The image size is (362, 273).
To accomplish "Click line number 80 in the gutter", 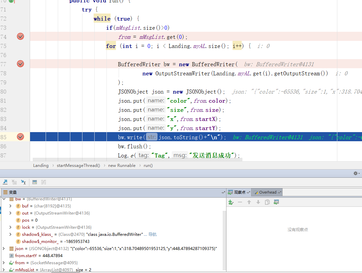I will 3,92.
